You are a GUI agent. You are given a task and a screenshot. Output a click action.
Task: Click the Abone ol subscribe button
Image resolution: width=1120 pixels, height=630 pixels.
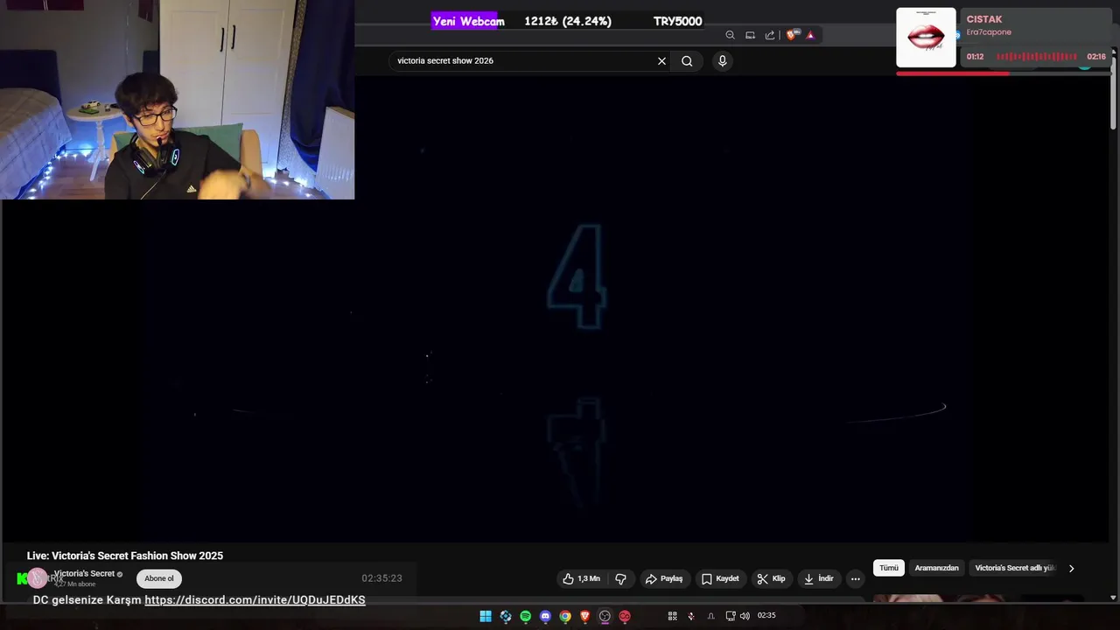(x=159, y=578)
